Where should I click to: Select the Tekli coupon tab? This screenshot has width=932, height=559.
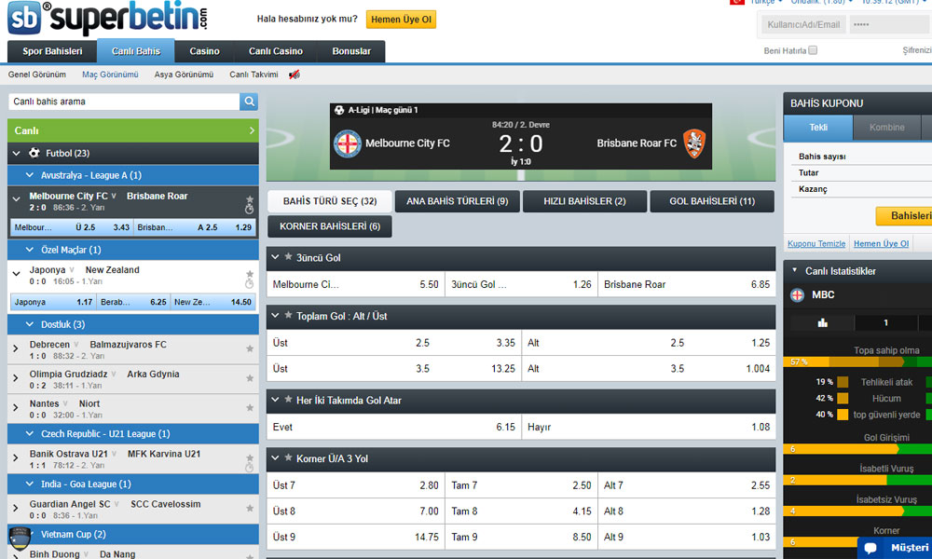[x=818, y=127]
